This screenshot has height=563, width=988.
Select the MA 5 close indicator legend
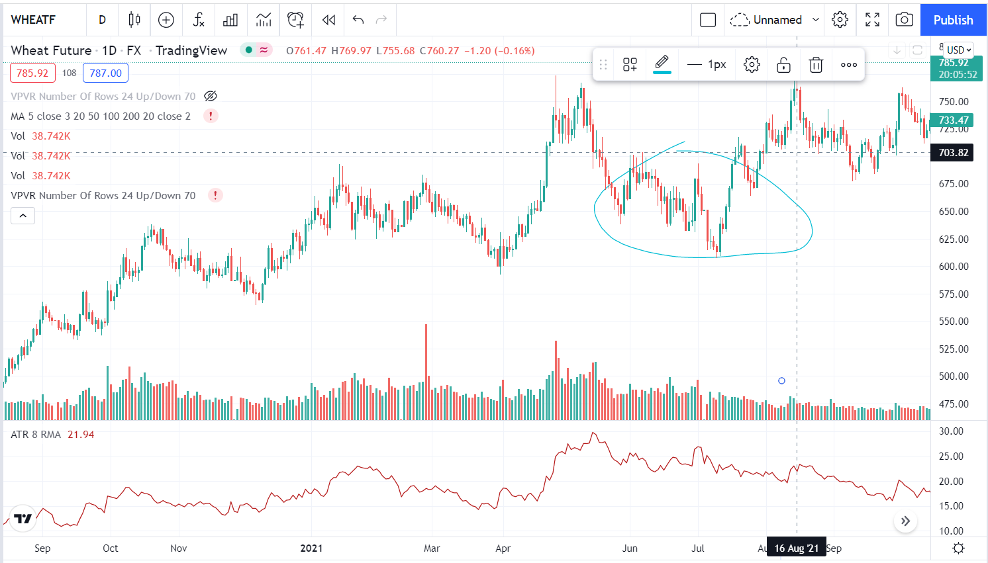(x=101, y=116)
